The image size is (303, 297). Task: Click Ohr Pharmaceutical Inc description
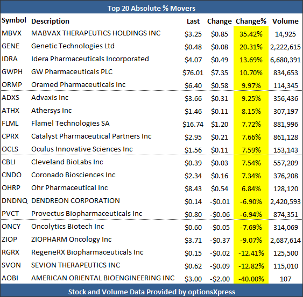tap(69, 188)
